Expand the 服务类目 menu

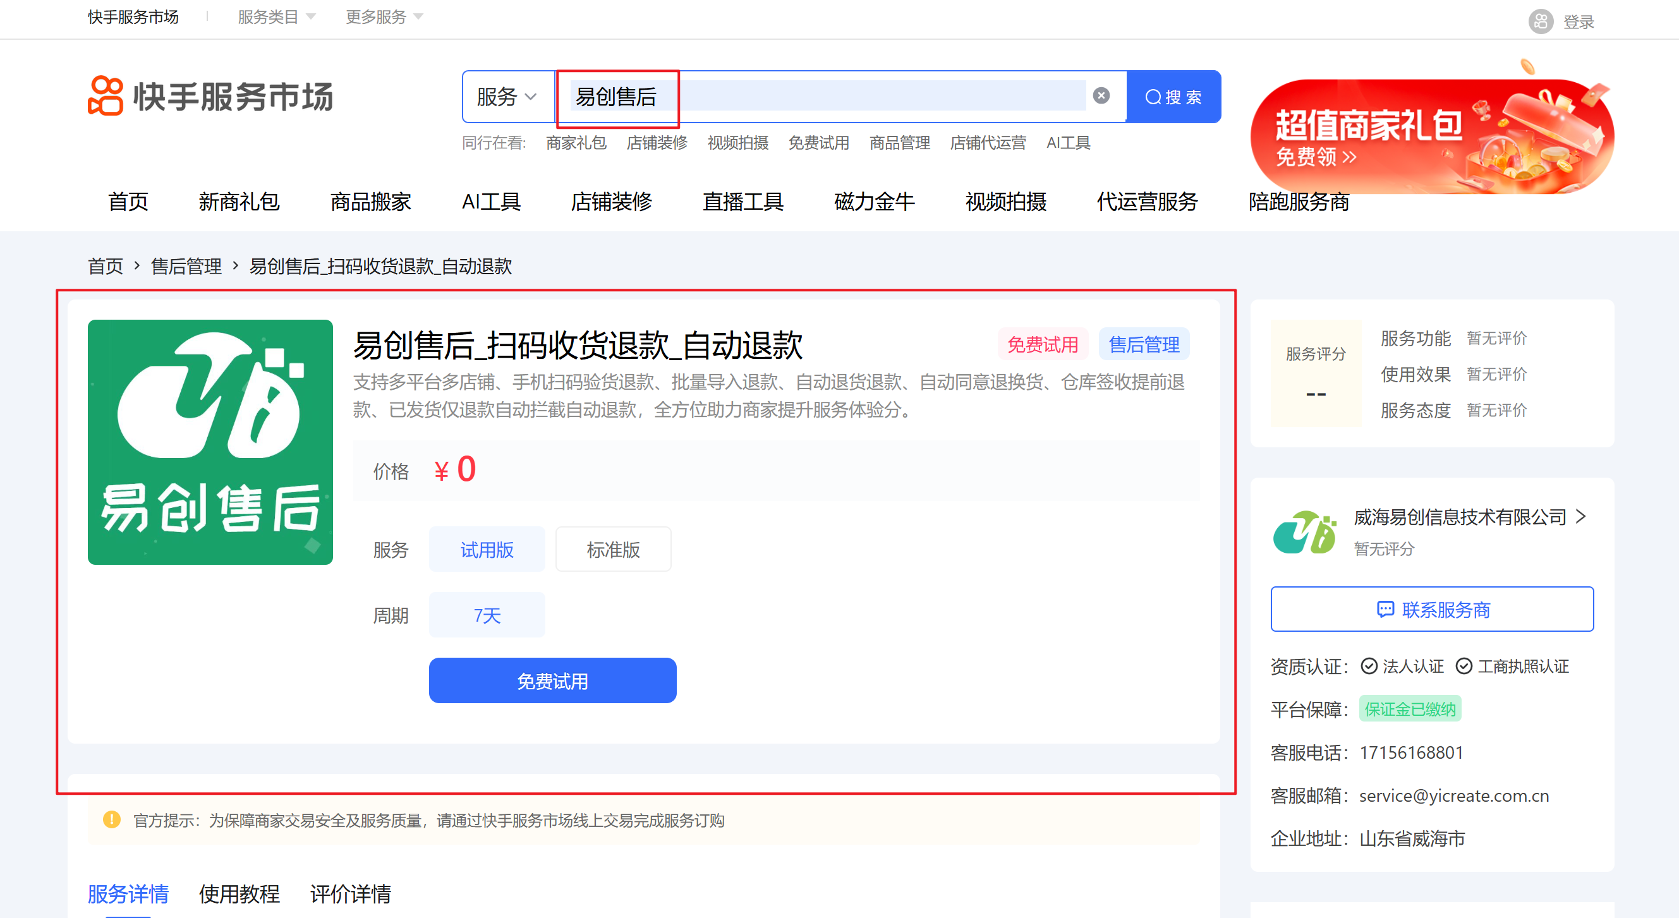click(276, 17)
